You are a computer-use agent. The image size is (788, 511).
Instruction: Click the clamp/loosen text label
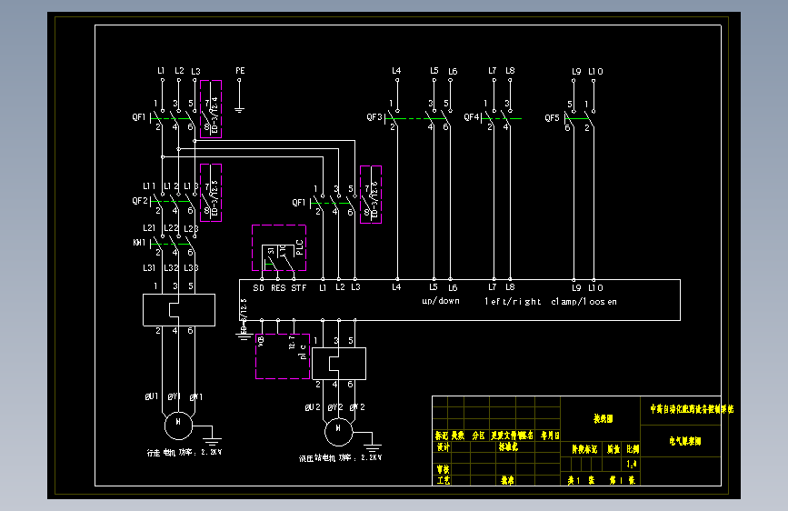[x=584, y=301]
